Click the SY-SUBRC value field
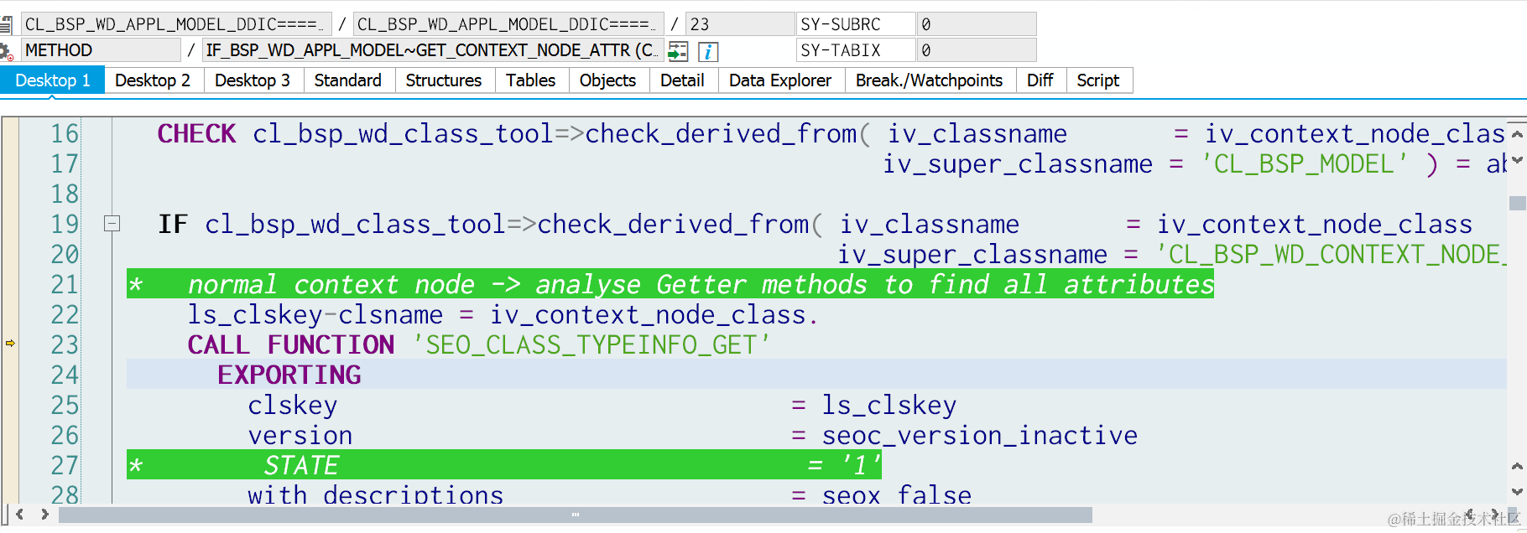 pyautogui.click(x=977, y=24)
